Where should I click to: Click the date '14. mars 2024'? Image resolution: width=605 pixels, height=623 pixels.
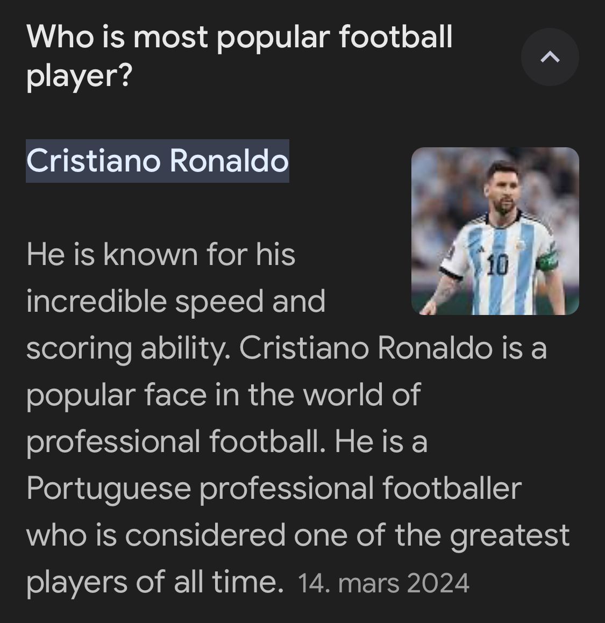(383, 583)
